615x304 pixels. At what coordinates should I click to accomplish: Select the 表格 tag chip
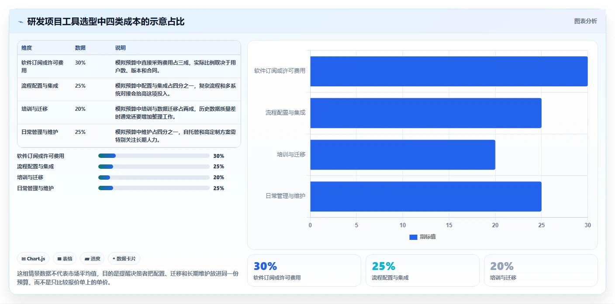coord(65,259)
